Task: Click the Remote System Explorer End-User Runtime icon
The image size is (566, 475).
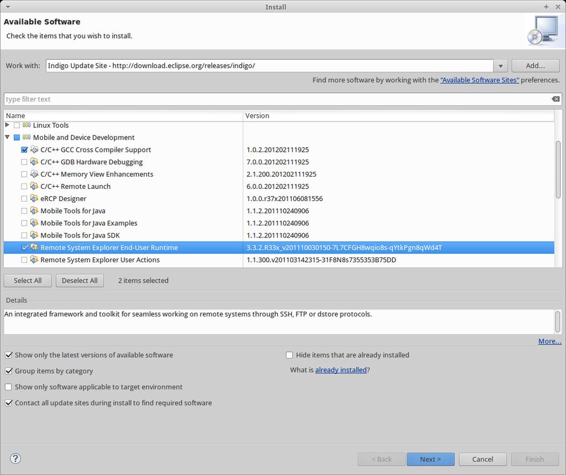Action: point(34,247)
